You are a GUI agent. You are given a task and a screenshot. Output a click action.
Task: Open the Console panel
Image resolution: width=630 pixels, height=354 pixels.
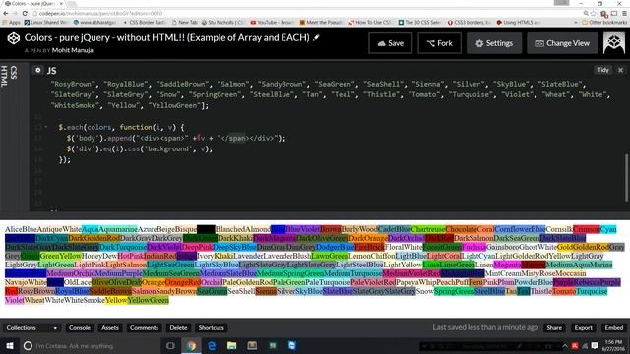click(x=80, y=327)
